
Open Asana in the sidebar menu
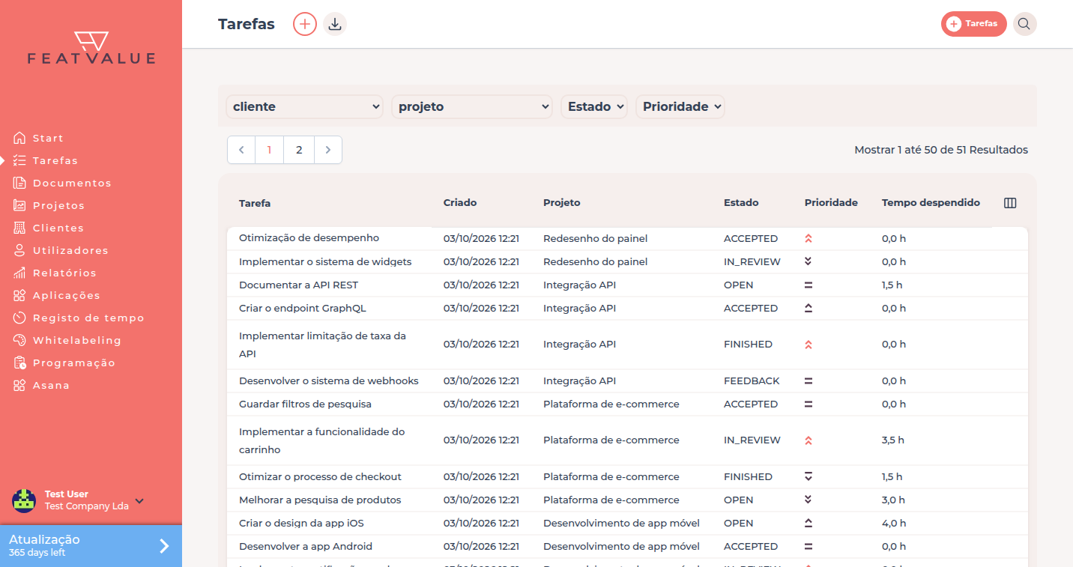point(51,385)
